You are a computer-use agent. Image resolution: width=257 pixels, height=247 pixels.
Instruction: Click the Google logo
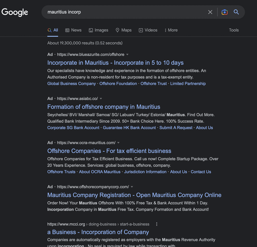(x=15, y=12)
